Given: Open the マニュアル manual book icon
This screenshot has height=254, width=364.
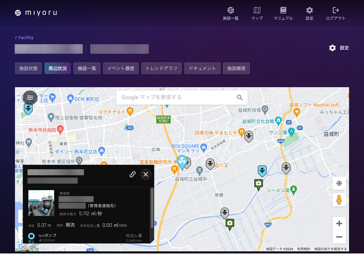Looking at the screenshot, I should click(x=283, y=11).
